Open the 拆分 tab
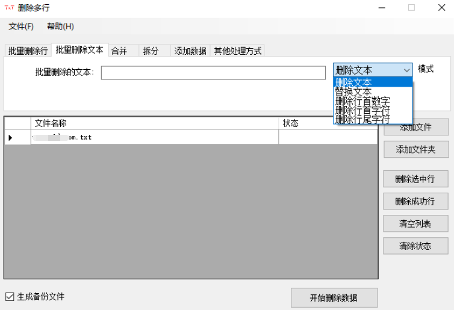This screenshot has width=454, height=310. click(x=155, y=51)
